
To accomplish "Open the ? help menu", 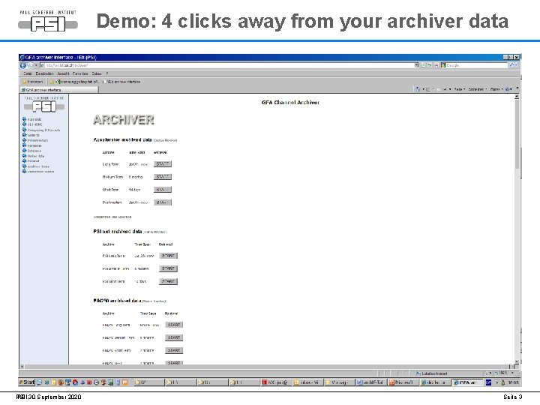I will [x=107, y=73].
